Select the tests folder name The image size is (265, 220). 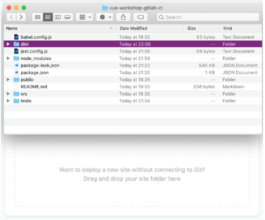point(26,101)
